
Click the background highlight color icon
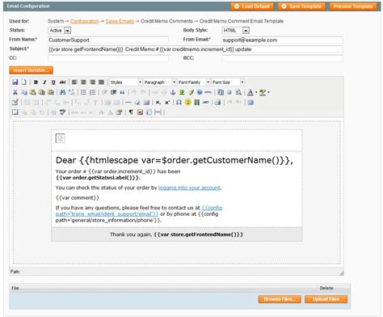click(263, 92)
